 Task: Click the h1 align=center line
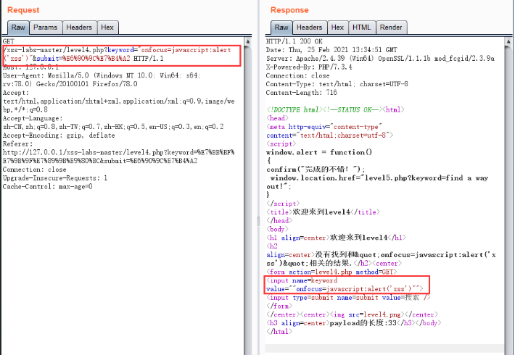tap(336, 238)
